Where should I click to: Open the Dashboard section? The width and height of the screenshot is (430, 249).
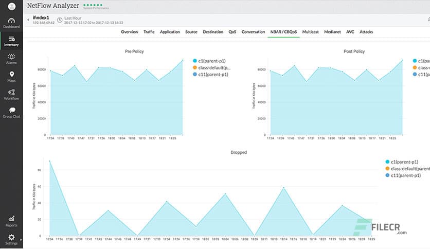pos(11,23)
